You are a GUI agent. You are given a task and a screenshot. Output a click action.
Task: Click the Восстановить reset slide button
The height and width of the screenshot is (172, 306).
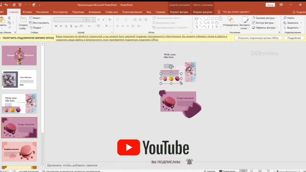click(39, 23)
